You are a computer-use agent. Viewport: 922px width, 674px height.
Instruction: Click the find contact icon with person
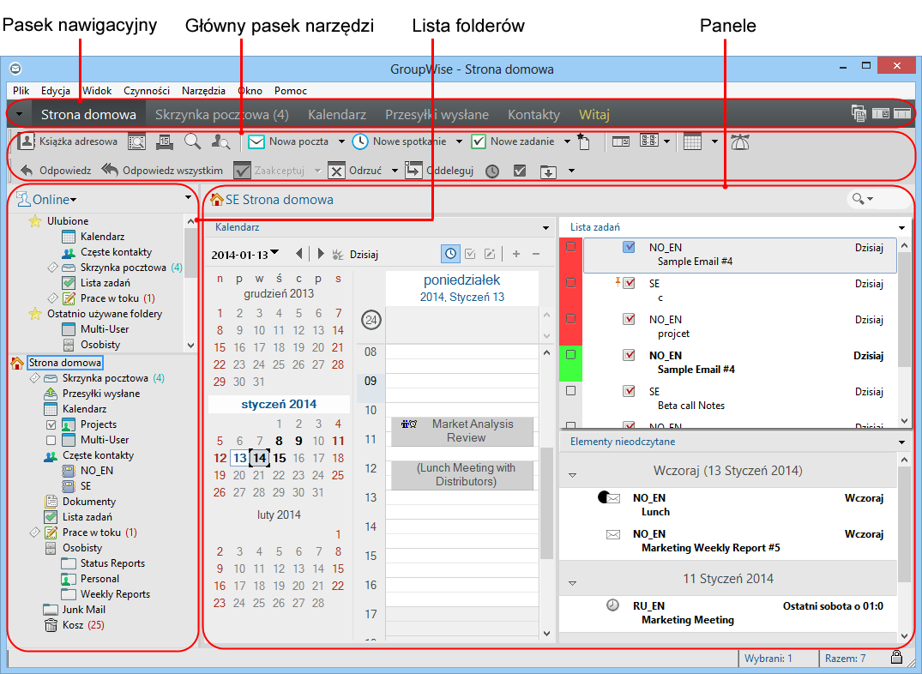pyautogui.click(x=221, y=141)
